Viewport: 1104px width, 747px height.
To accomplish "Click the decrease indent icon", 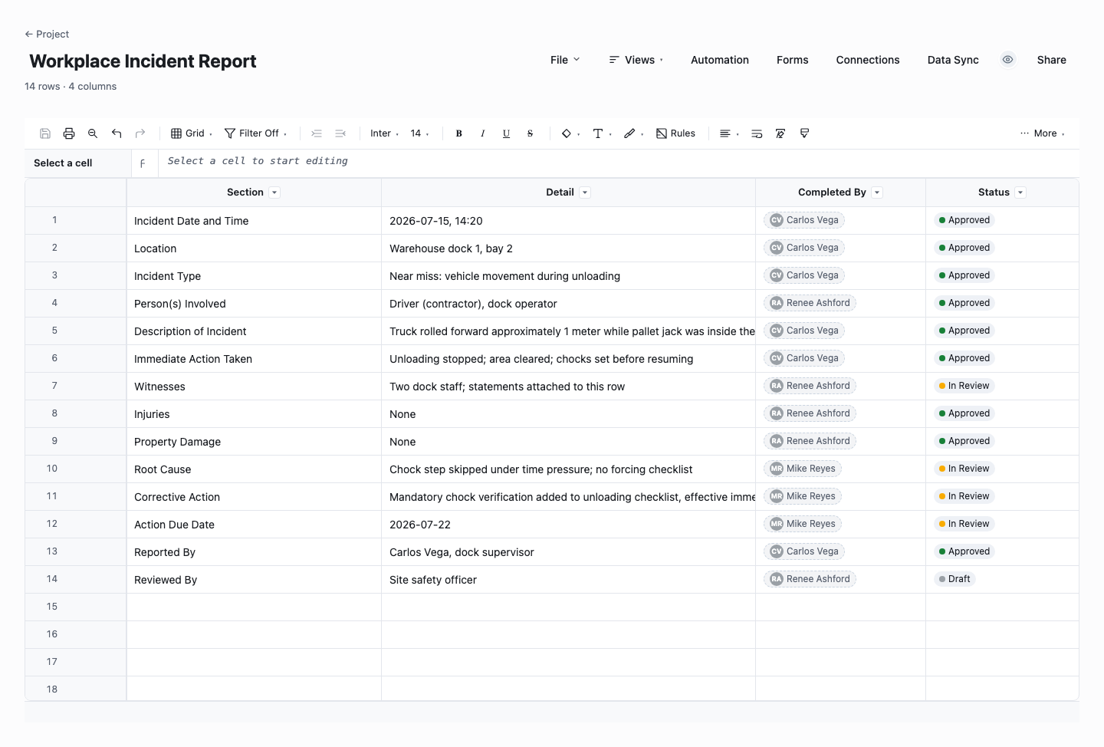I will click(340, 133).
